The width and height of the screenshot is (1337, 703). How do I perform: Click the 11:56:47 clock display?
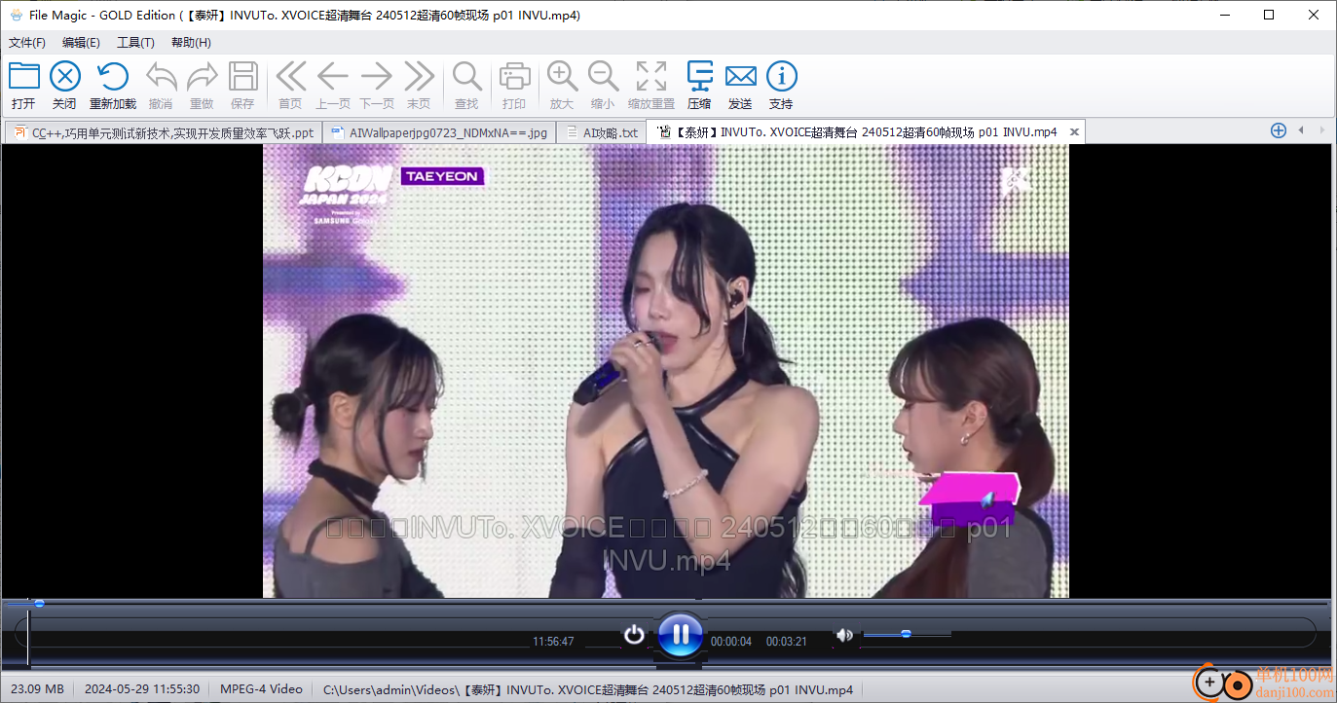pyautogui.click(x=553, y=642)
